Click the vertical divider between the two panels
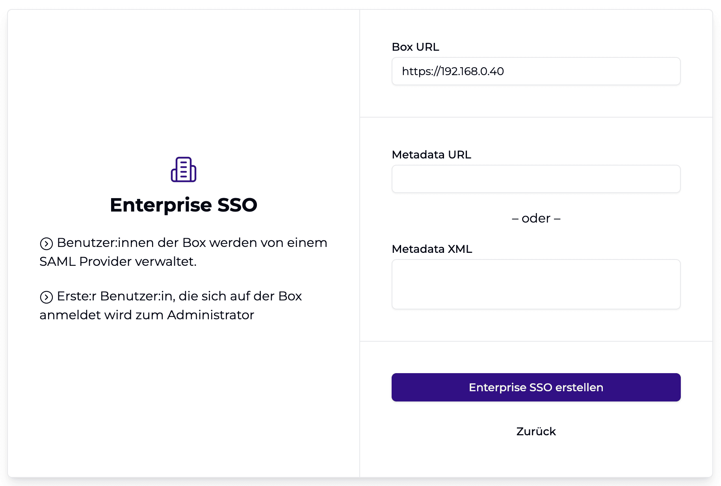 360,243
